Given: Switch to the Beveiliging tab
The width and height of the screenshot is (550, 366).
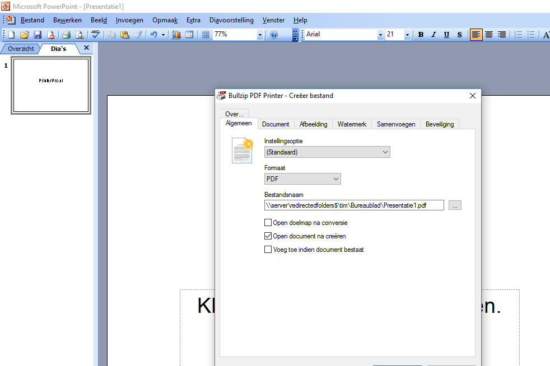Looking at the screenshot, I should [x=440, y=124].
